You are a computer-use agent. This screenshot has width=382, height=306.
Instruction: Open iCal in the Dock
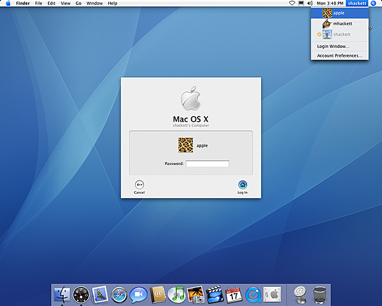click(234, 295)
